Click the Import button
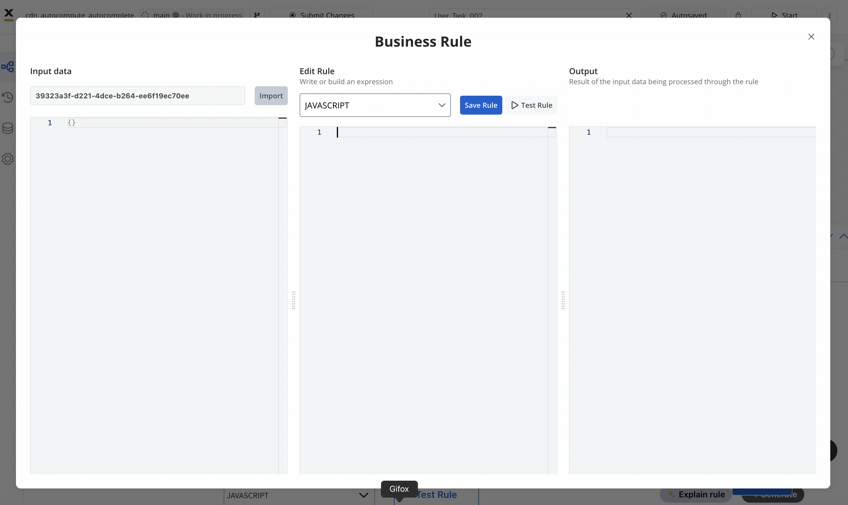 tap(271, 96)
